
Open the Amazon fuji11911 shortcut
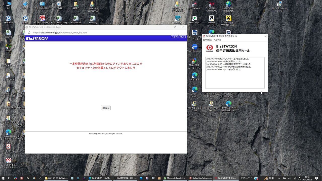point(211,21)
